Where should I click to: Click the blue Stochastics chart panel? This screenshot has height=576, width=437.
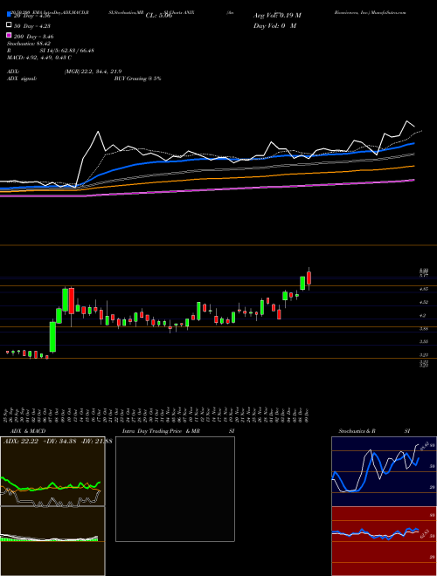pyautogui.click(x=384, y=471)
